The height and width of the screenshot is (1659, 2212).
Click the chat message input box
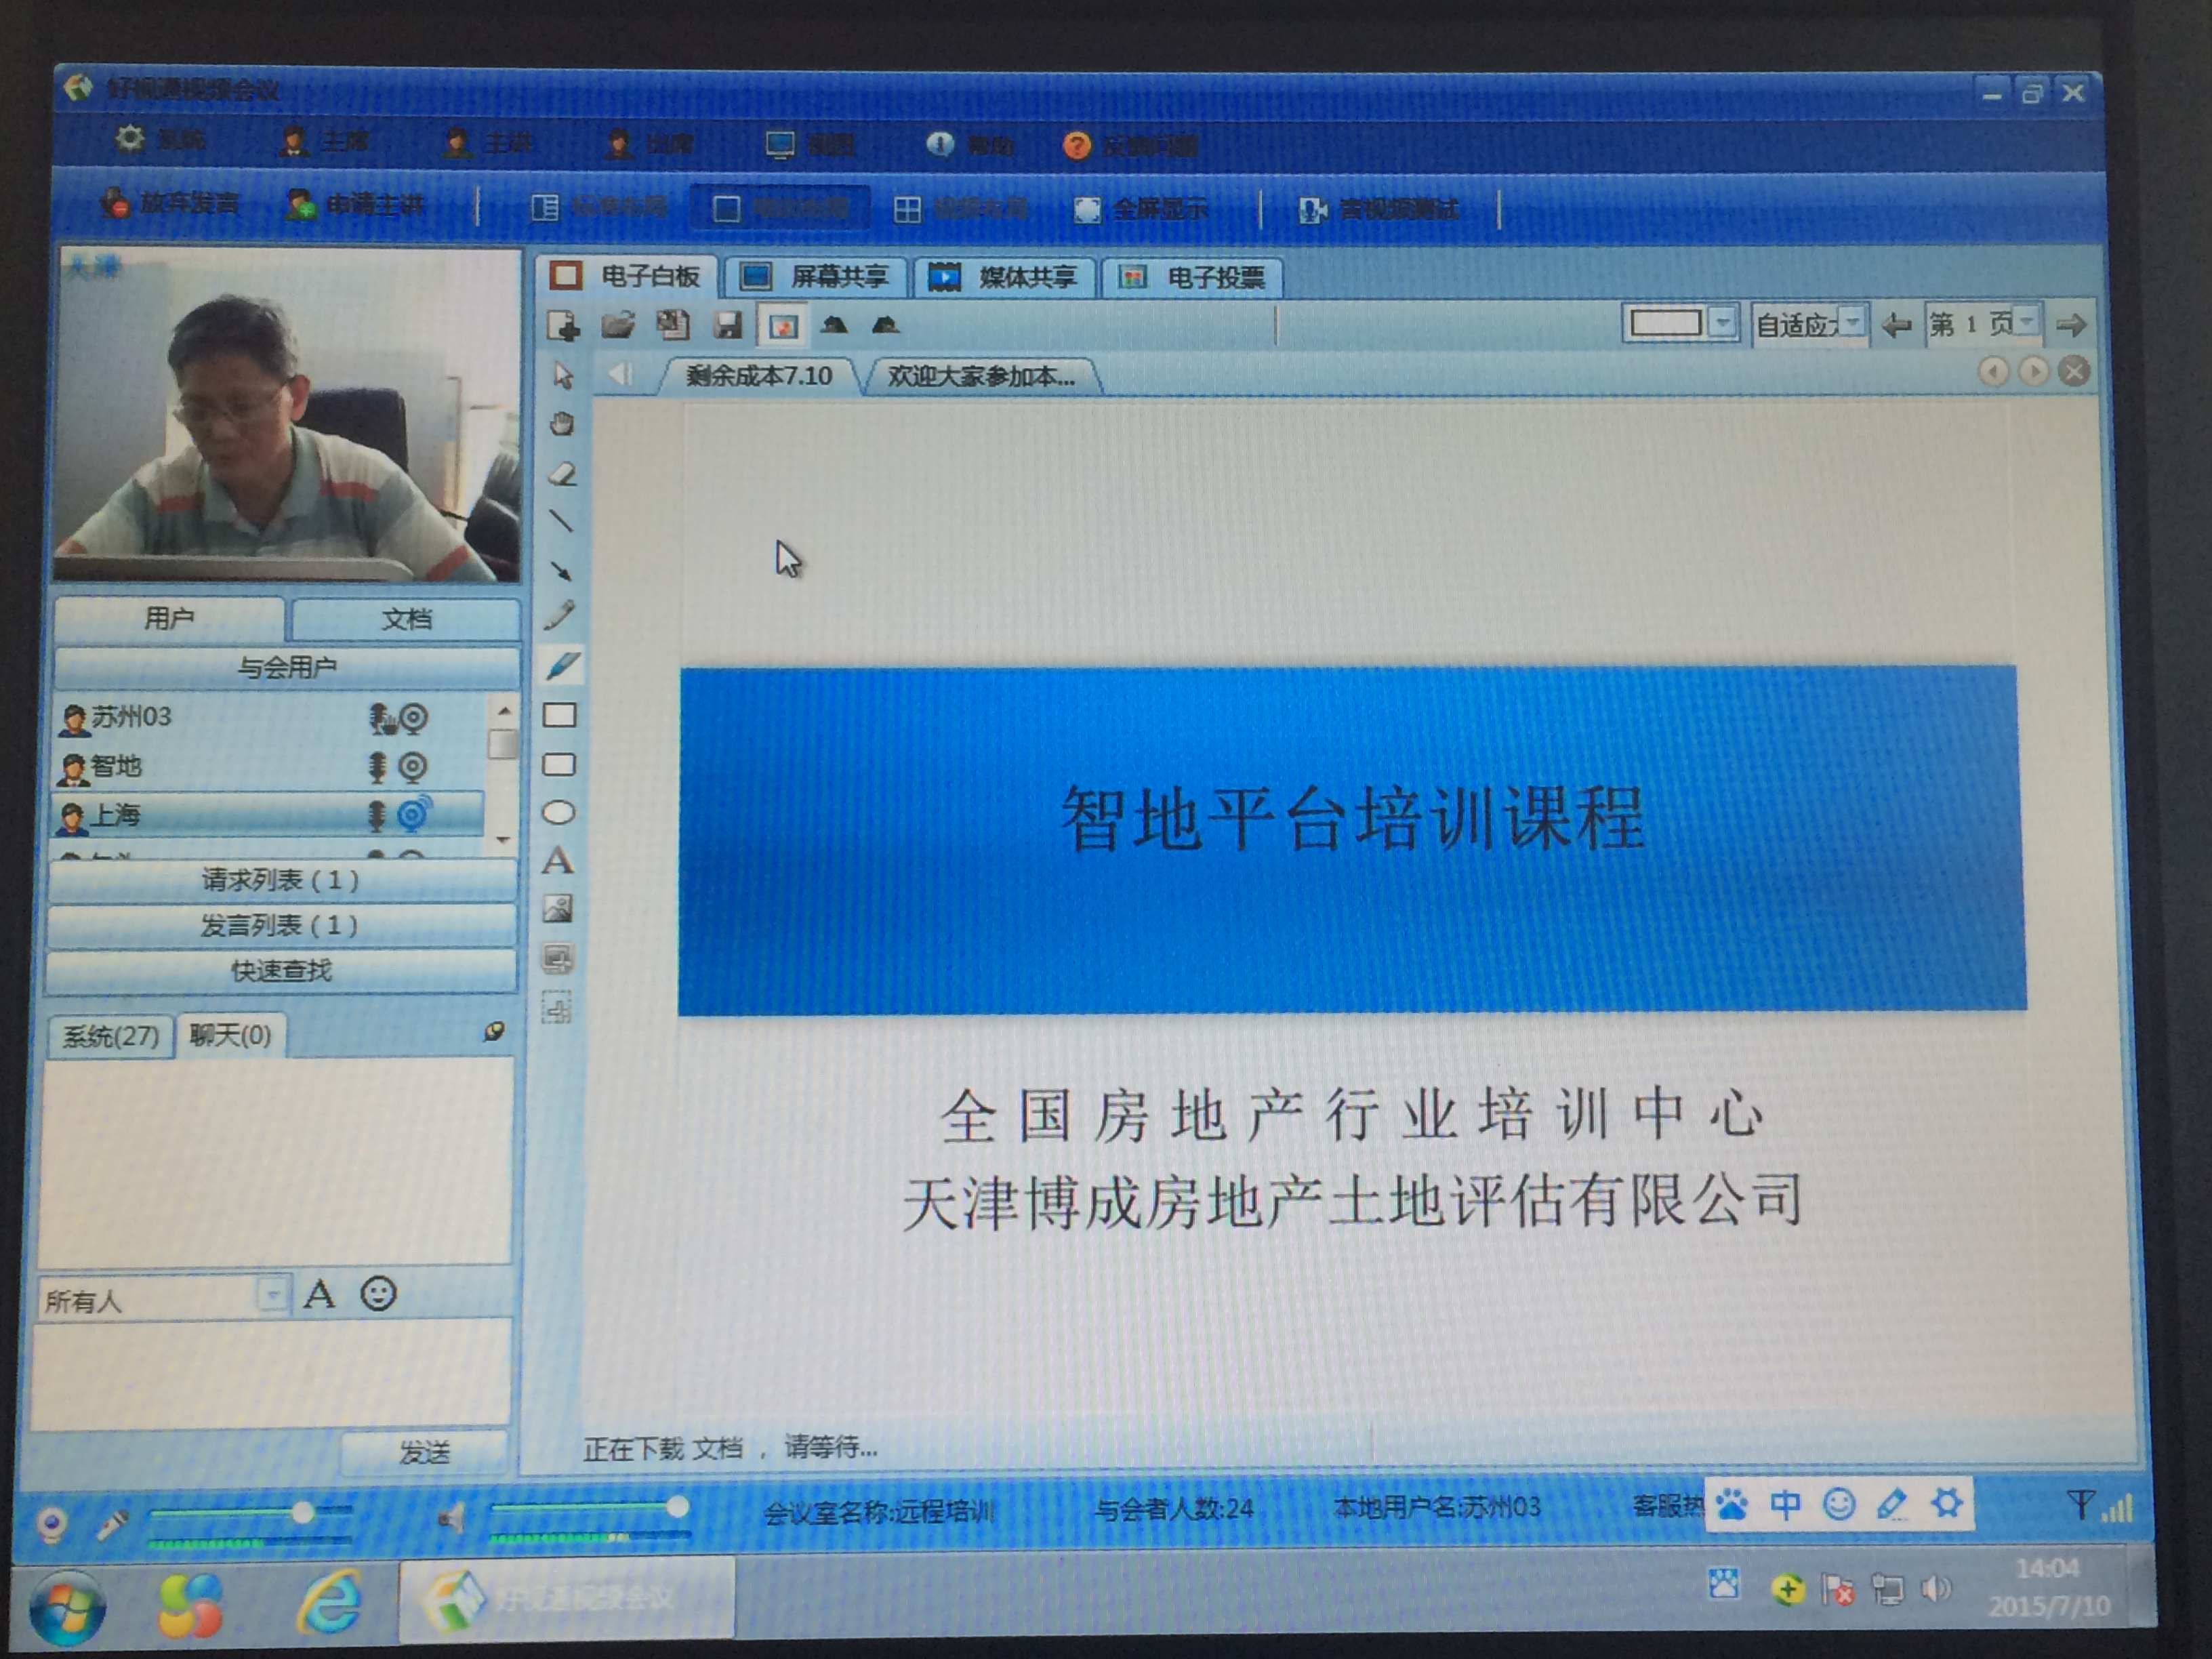click(272, 1373)
